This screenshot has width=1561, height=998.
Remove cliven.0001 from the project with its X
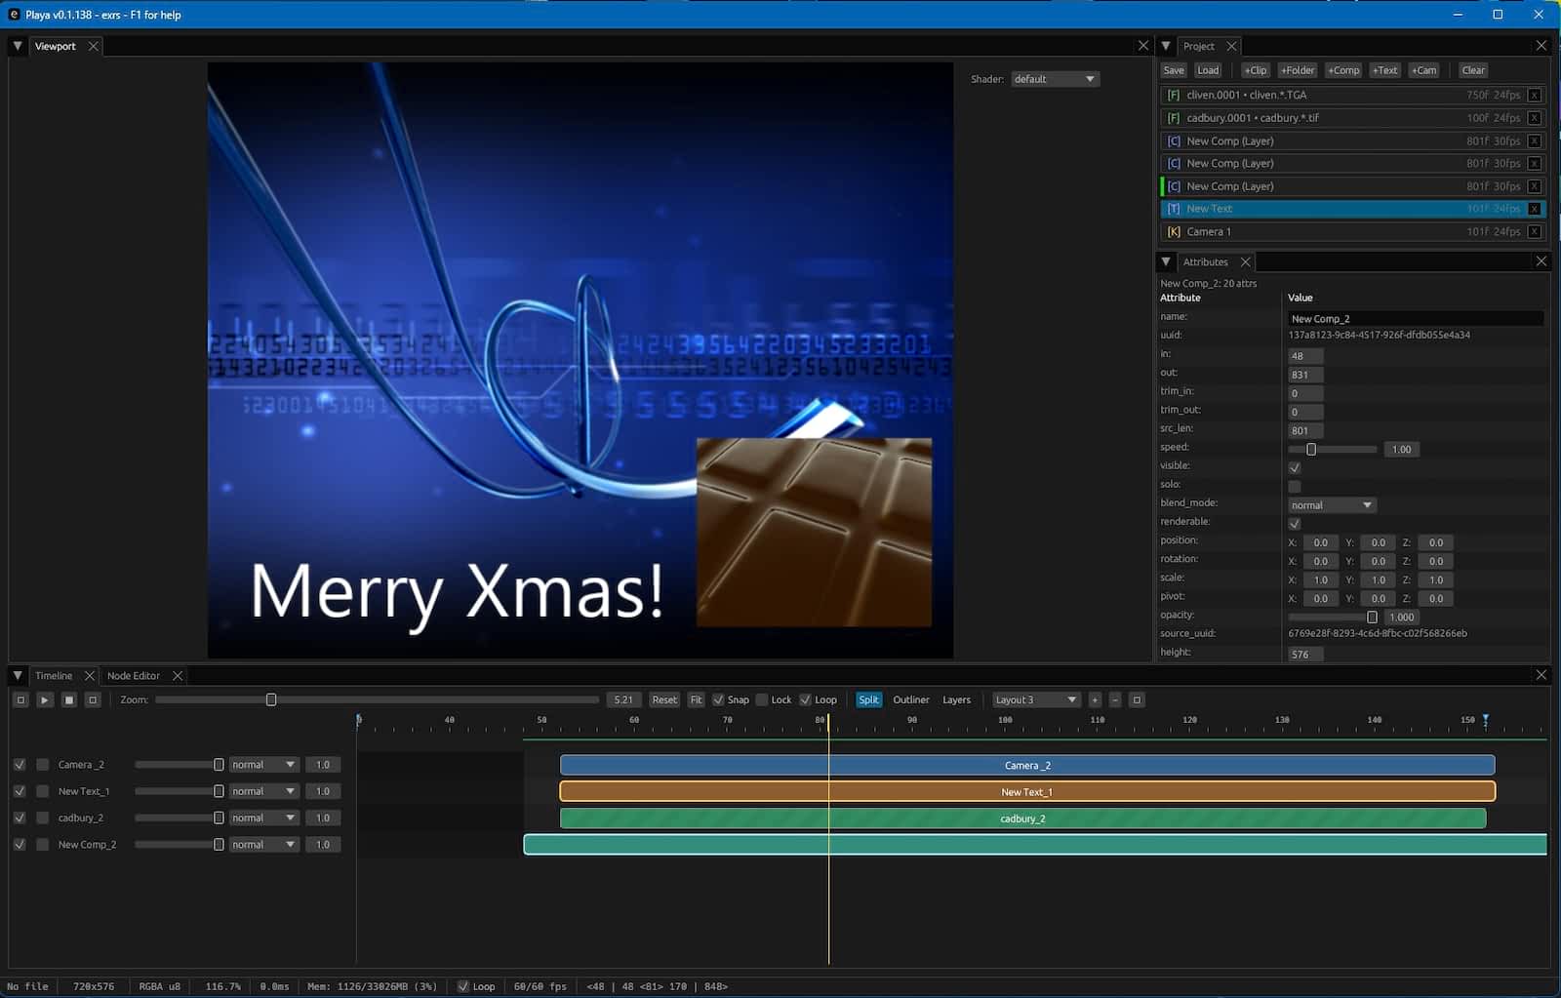click(1535, 95)
